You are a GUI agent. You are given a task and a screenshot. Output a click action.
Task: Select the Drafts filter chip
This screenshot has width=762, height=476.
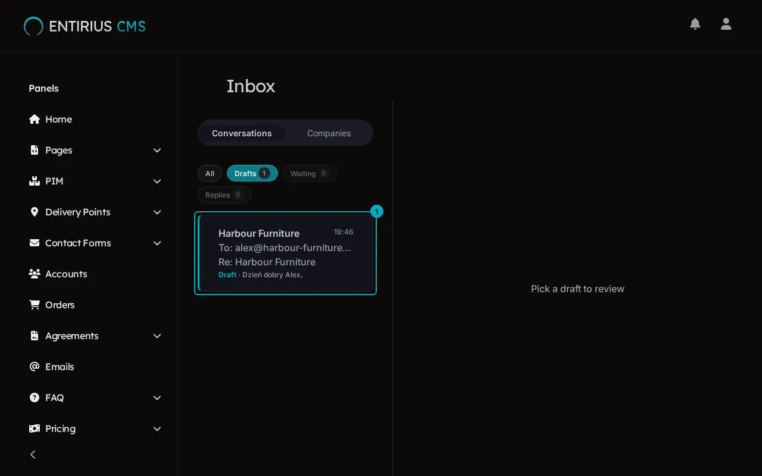point(252,173)
